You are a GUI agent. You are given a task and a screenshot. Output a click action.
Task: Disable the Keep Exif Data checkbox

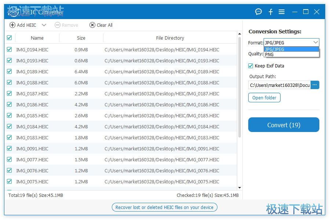tap(251, 66)
